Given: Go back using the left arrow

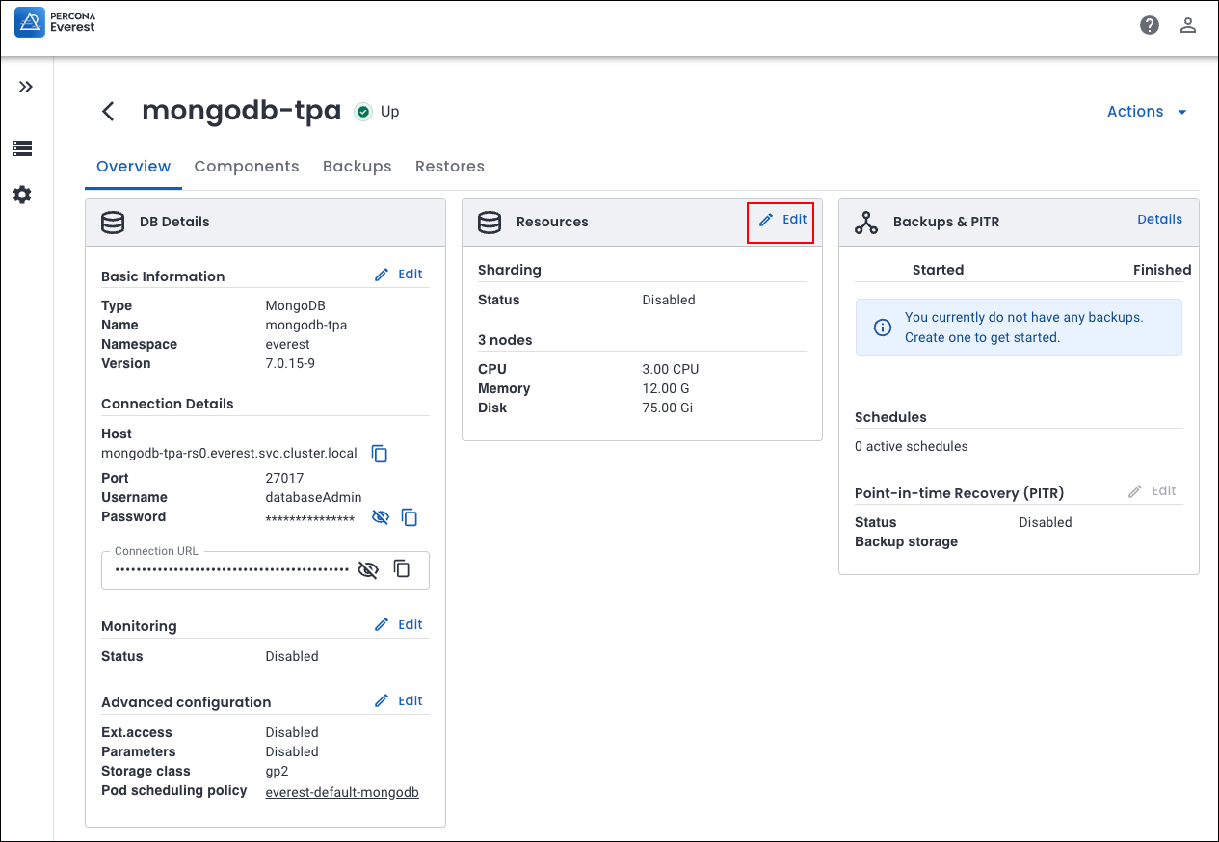Looking at the screenshot, I should [x=109, y=112].
